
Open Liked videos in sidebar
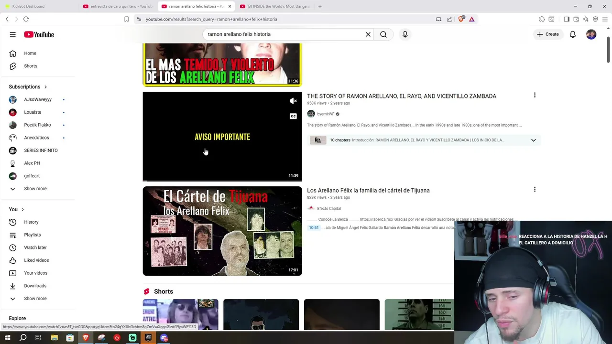coord(37,260)
